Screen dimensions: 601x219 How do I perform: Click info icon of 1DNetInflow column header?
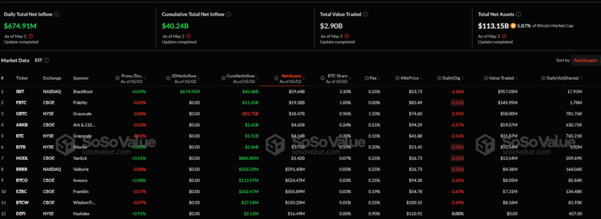(x=168, y=78)
